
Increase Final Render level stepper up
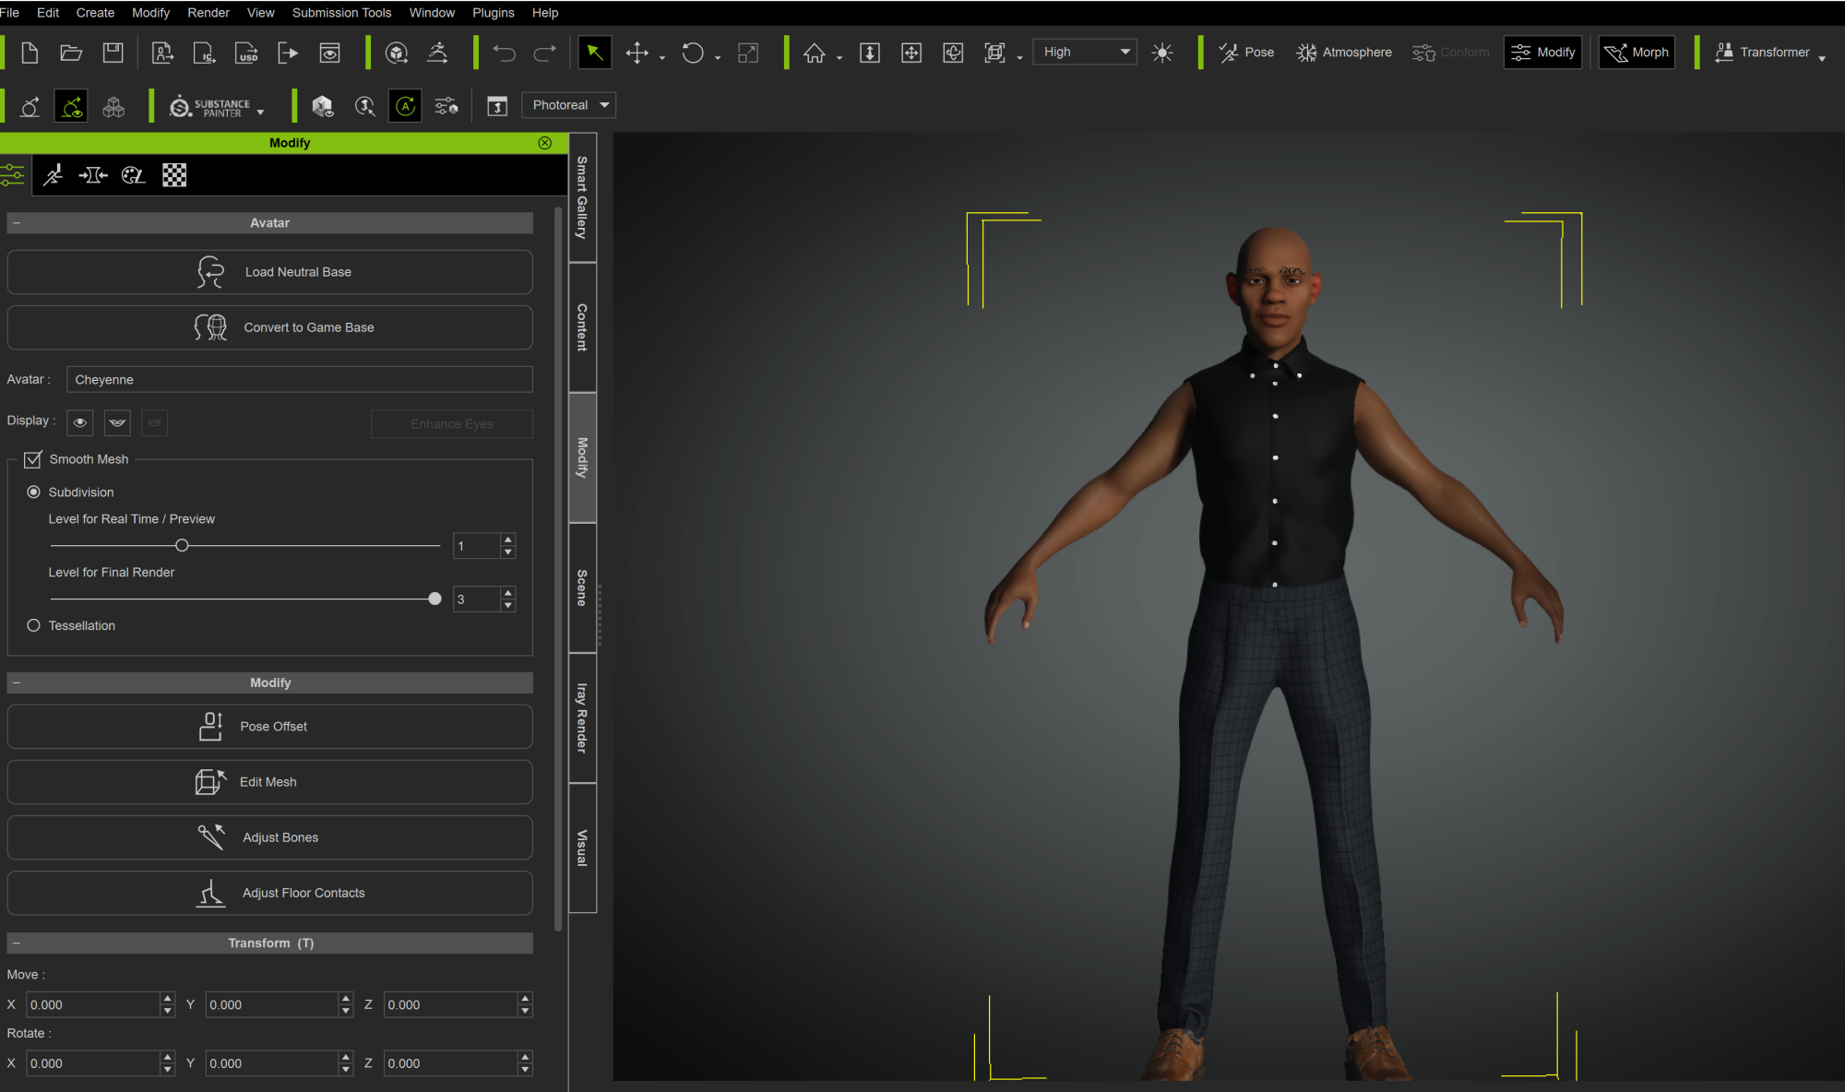pos(508,593)
